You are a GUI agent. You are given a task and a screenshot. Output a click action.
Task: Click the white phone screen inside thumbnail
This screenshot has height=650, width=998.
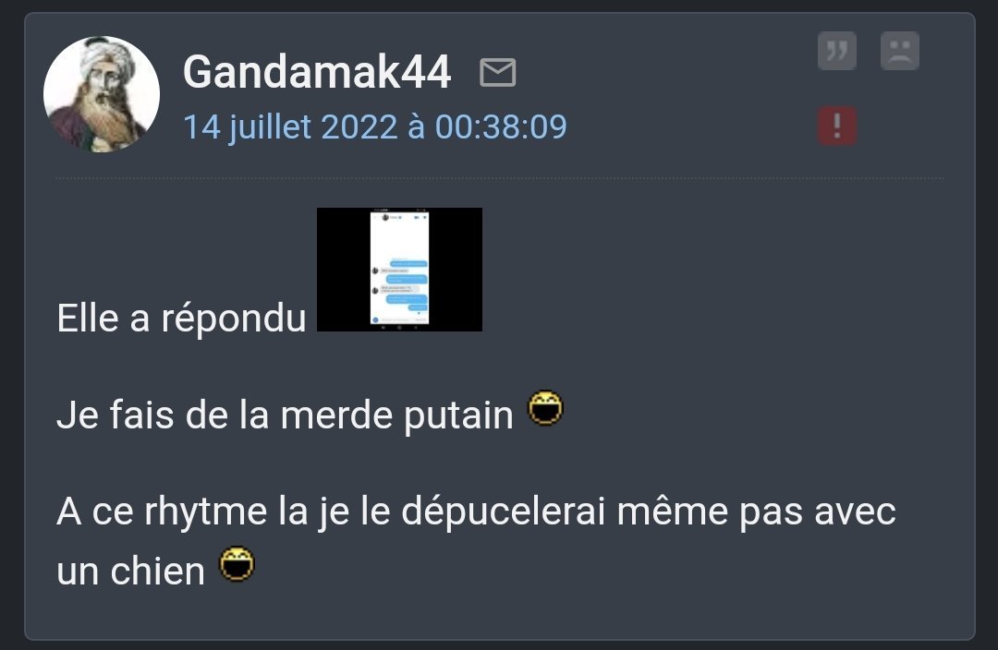(399, 269)
